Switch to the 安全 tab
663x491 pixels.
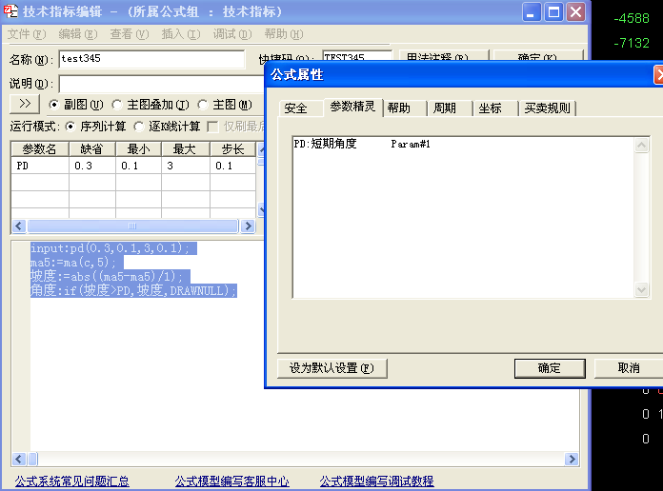pos(296,108)
